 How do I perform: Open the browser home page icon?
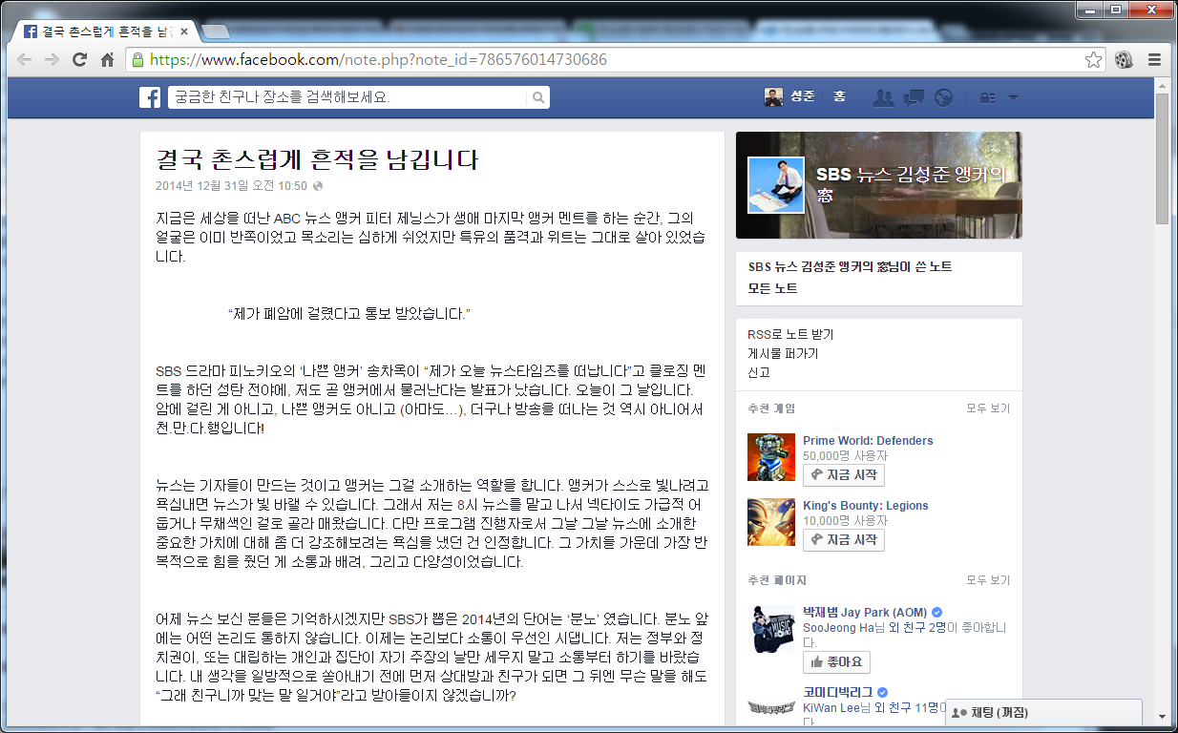tap(108, 59)
